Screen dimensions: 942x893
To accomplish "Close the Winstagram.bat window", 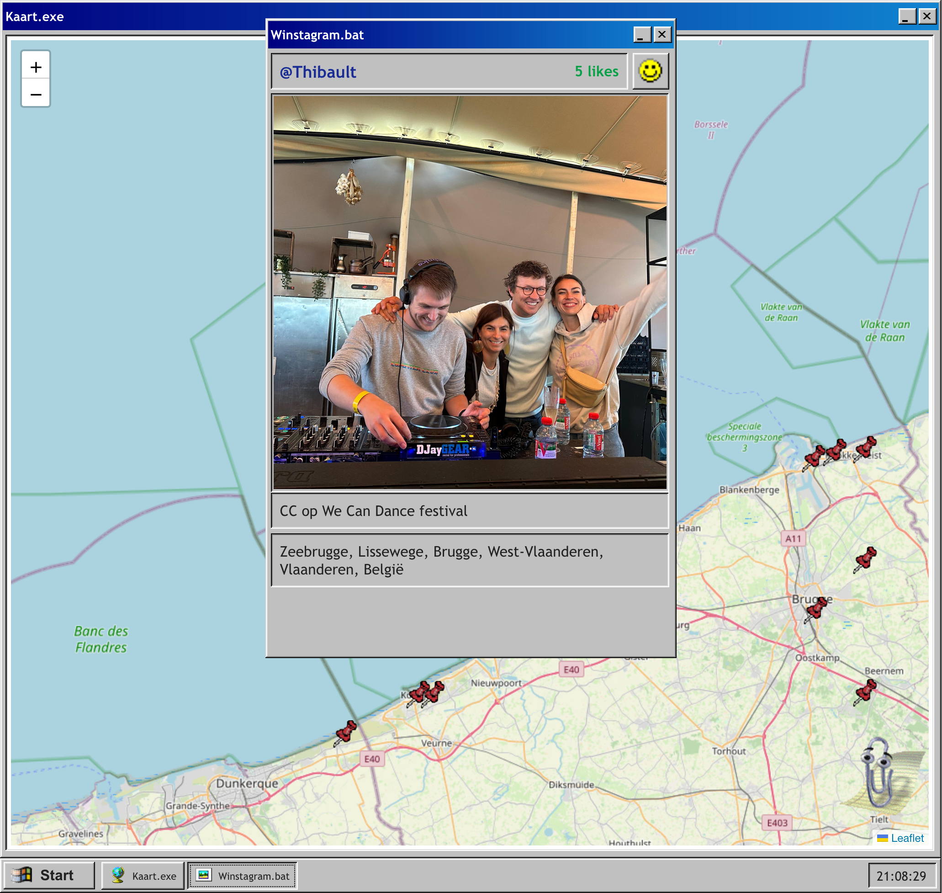I will tap(662, 35).
